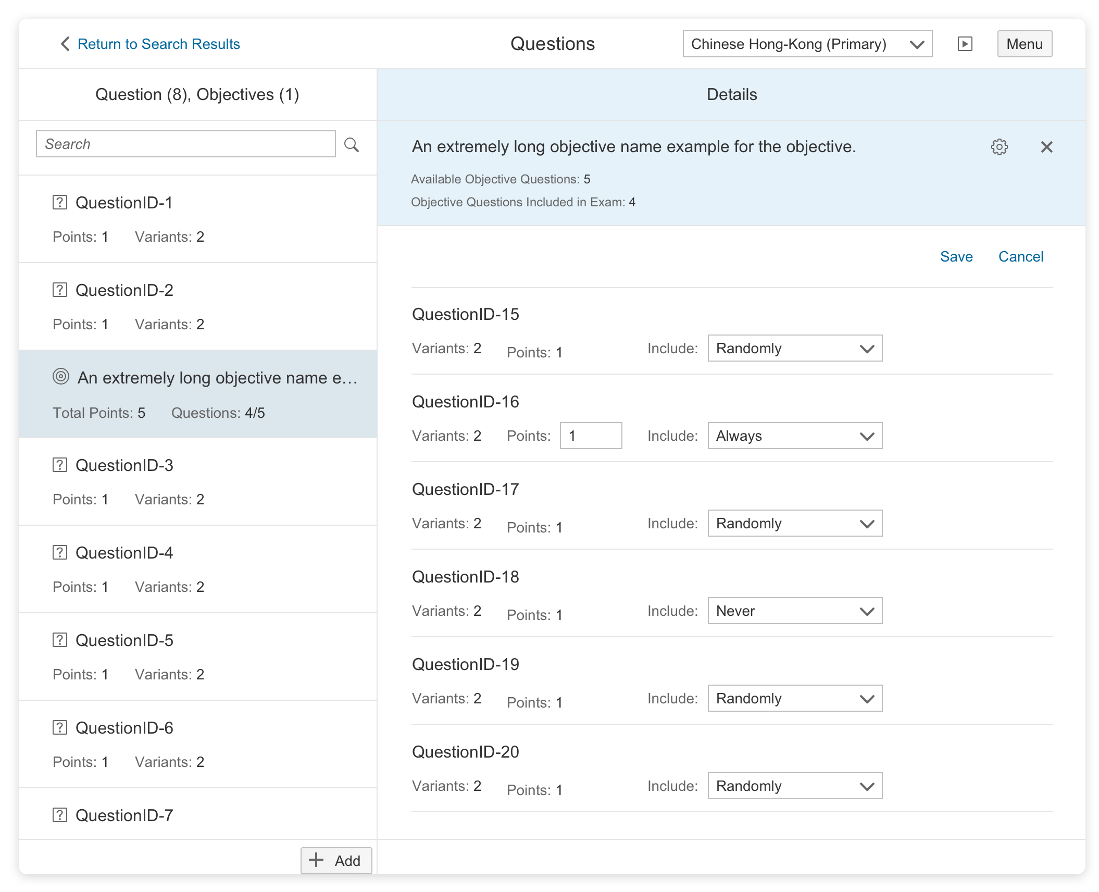Cancel the objective edits

tap(1020, 257)
